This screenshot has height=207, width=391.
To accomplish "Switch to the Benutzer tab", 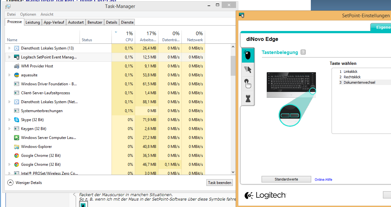I will click(x=95, y=22).
